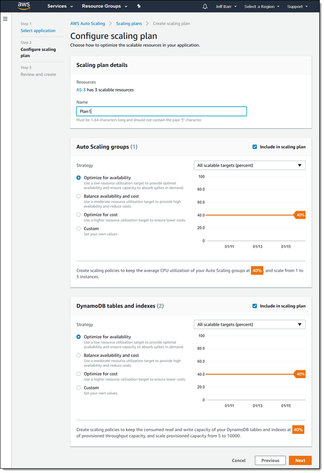
Task: Click the pin shortcut icon in header
Action: (139, 6)
